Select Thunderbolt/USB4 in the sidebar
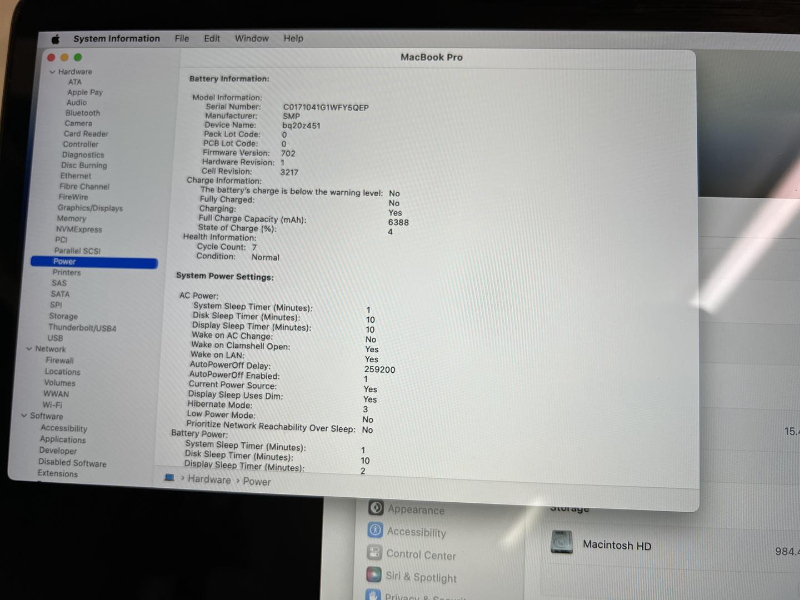Viewport: 800px width, 600px height. 82,328
